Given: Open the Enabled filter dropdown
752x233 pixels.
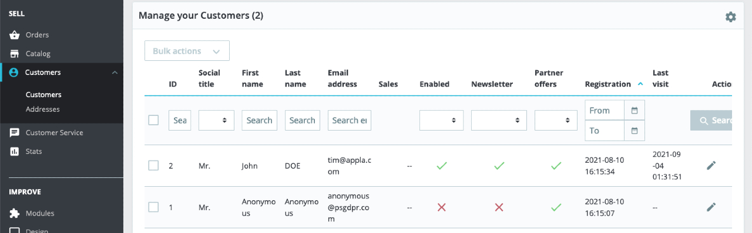Looking at the screenshot, I should (x=441, y=120).
